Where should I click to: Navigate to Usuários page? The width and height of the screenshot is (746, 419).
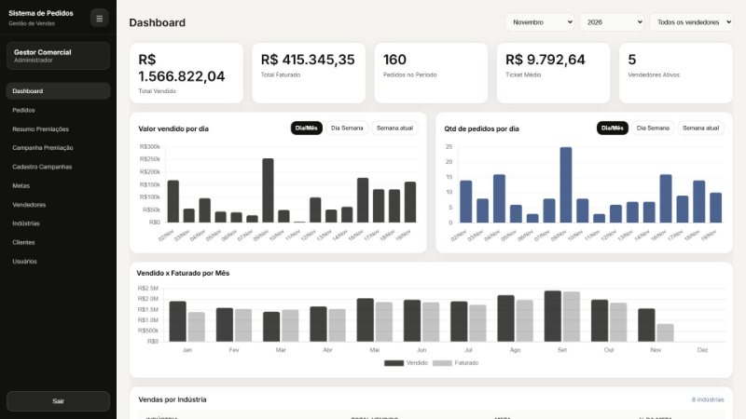click(58, 262)
